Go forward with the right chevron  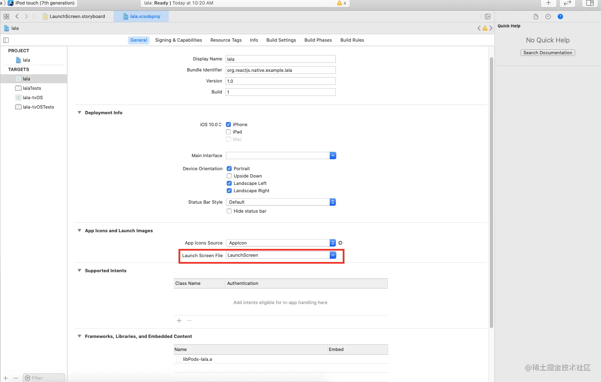[26, 16]
